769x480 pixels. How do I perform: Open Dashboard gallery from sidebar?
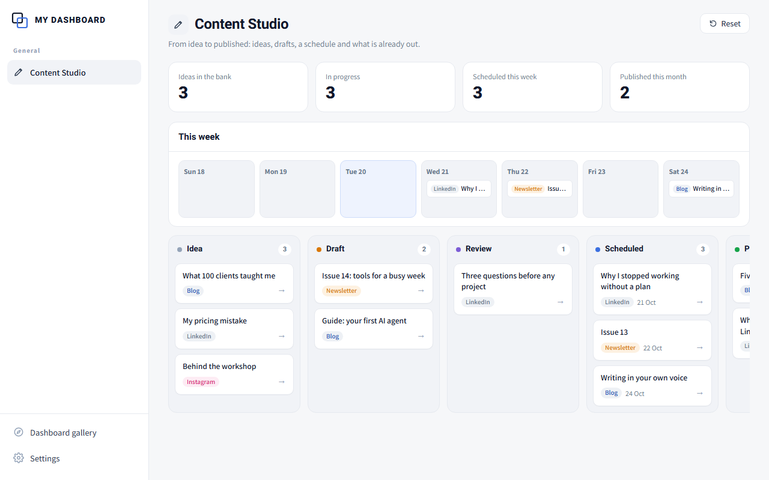74,433
